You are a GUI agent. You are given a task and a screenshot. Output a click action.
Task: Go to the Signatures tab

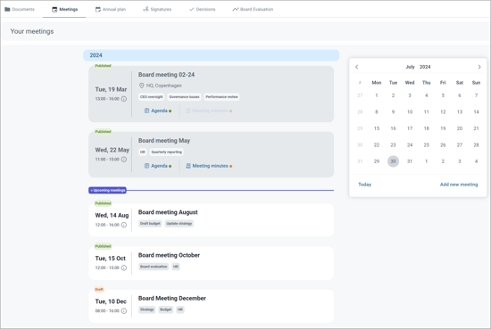157,10
